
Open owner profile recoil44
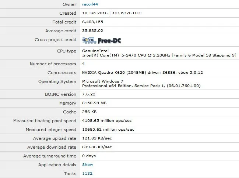click(x=90, y=4)
